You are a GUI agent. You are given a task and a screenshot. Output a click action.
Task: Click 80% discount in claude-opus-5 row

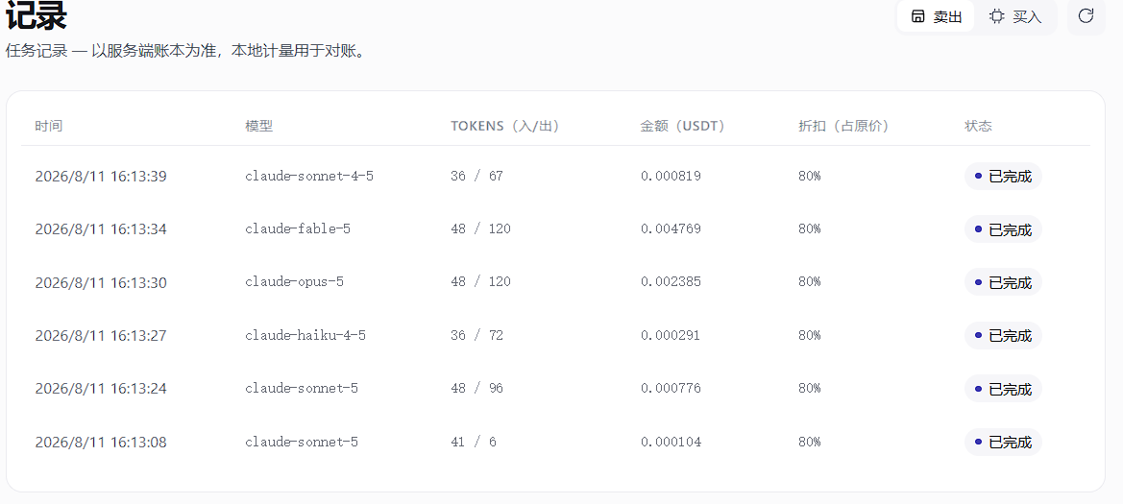(x=810, y=282)
